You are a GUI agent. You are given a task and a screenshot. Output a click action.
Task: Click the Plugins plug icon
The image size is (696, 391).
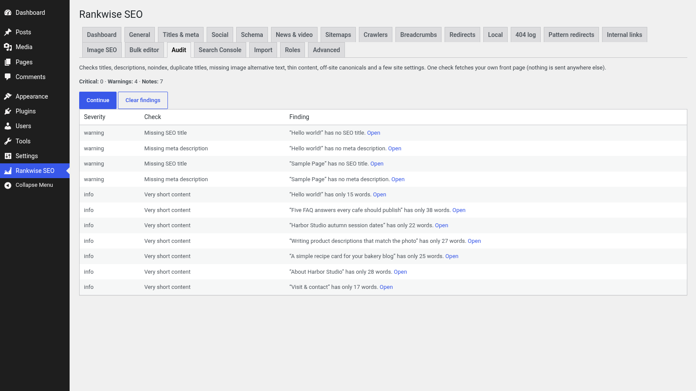coord(8,111)
